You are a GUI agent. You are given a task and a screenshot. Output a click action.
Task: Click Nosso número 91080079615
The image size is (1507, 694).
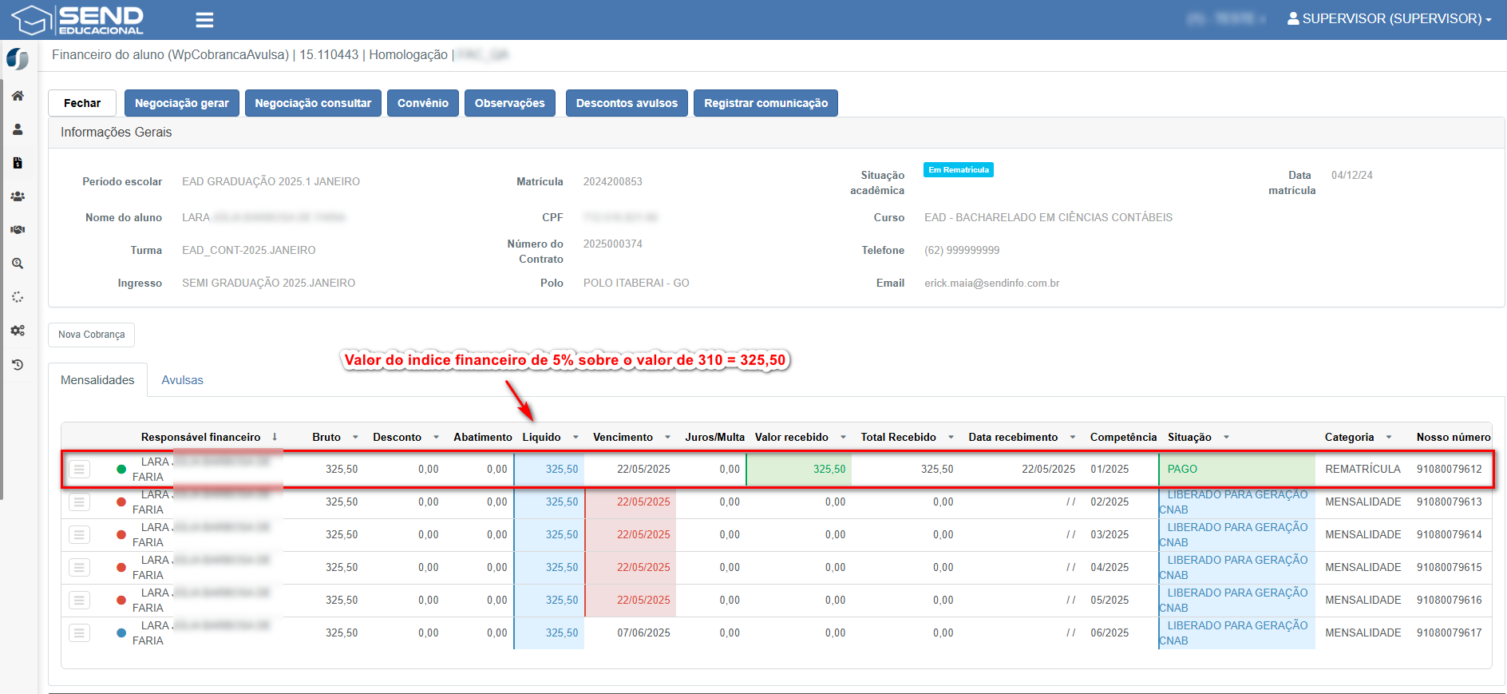click(x=1449, y=568)
